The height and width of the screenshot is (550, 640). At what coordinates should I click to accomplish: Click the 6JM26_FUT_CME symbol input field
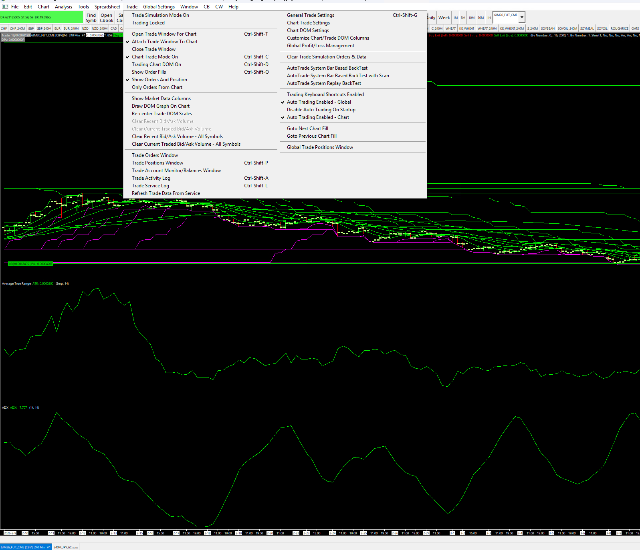click(506, 15)
